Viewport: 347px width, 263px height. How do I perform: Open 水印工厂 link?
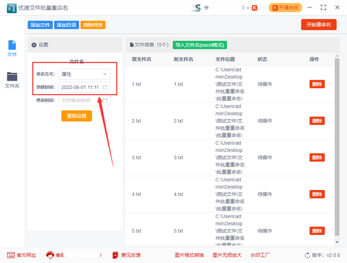coord(260,255)
